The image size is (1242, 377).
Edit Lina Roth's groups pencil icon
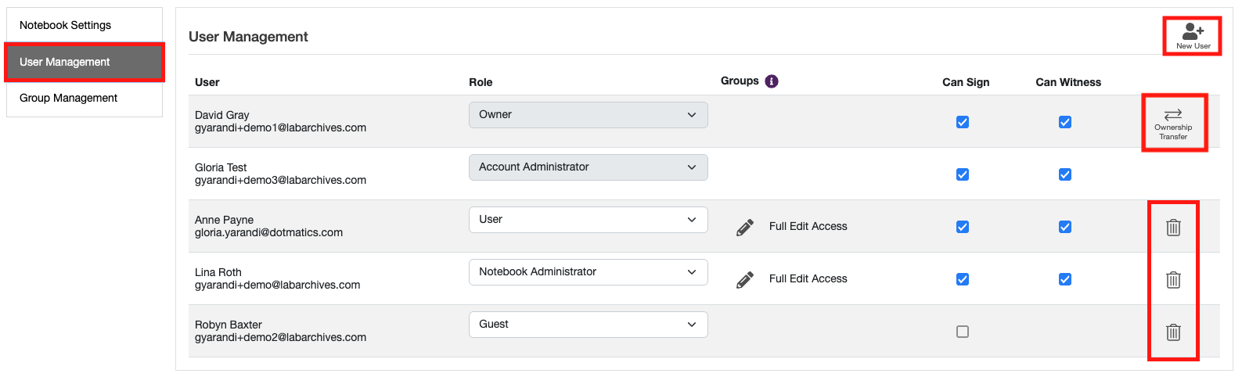pyautogui.click(x=745, y=279)
